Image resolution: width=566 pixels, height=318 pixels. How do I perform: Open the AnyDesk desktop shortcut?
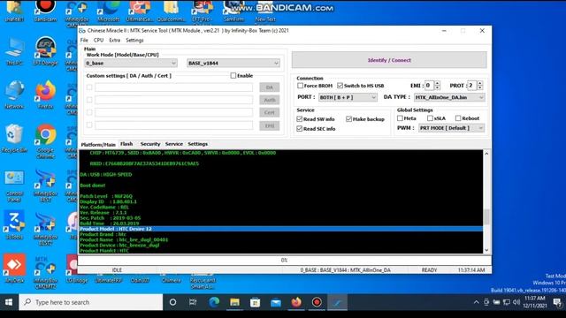point(14,269)
